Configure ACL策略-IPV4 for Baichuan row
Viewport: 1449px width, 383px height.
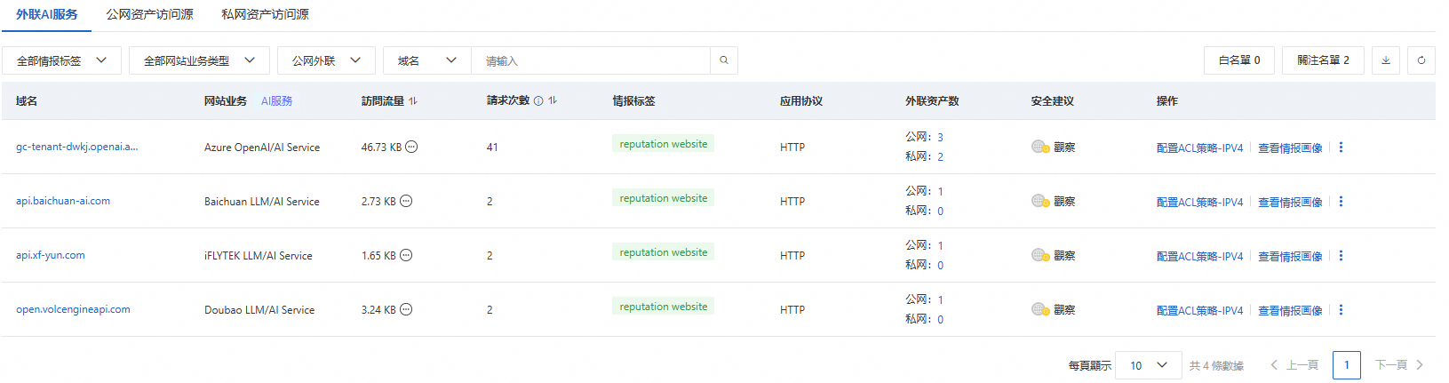[x=1199, y=202]
